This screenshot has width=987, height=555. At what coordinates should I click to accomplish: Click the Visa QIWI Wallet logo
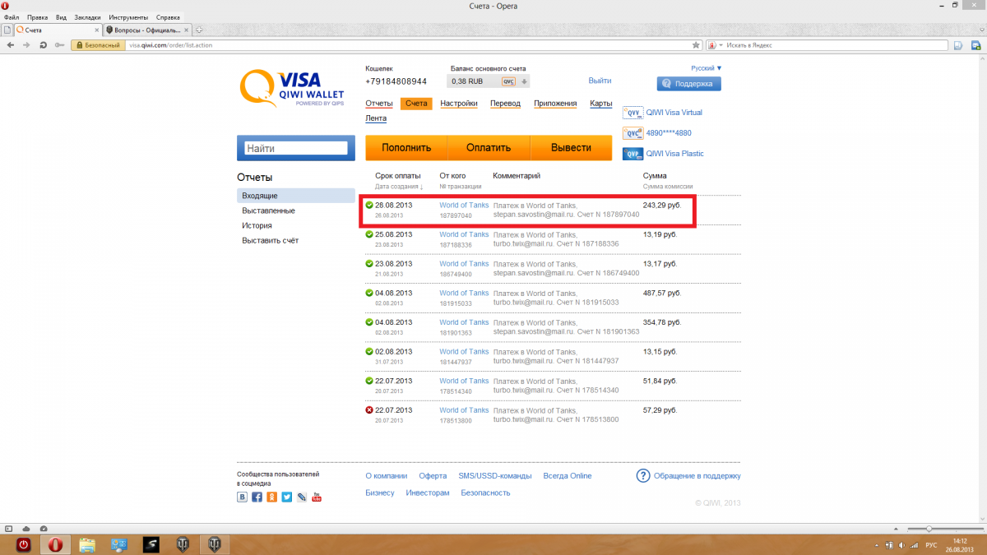292,89
